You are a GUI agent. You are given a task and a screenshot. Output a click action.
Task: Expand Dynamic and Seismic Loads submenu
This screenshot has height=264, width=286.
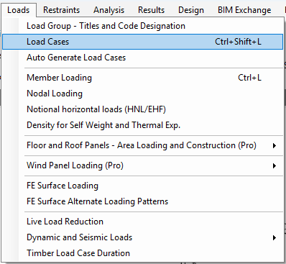tap(142, 237)
